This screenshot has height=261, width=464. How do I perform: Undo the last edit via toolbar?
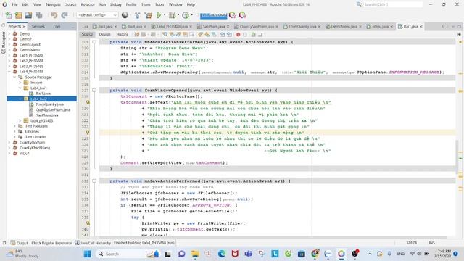click(x=54, y=15)
